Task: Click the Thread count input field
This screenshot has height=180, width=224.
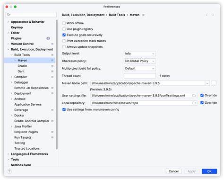Action: (x=140, y=76)
